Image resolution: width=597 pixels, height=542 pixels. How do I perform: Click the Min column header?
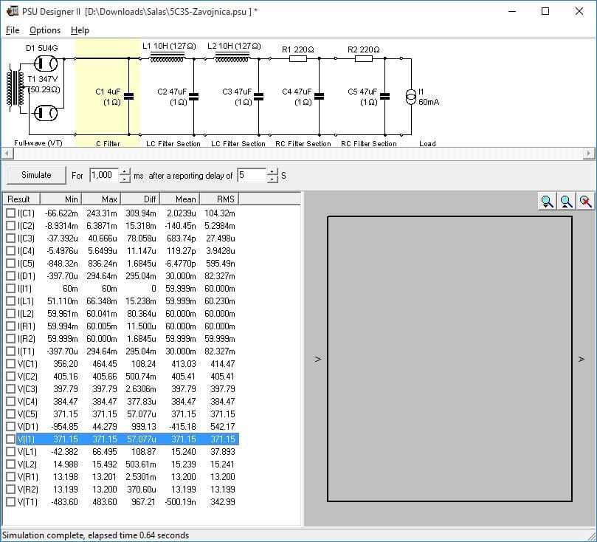click(61, 199)
